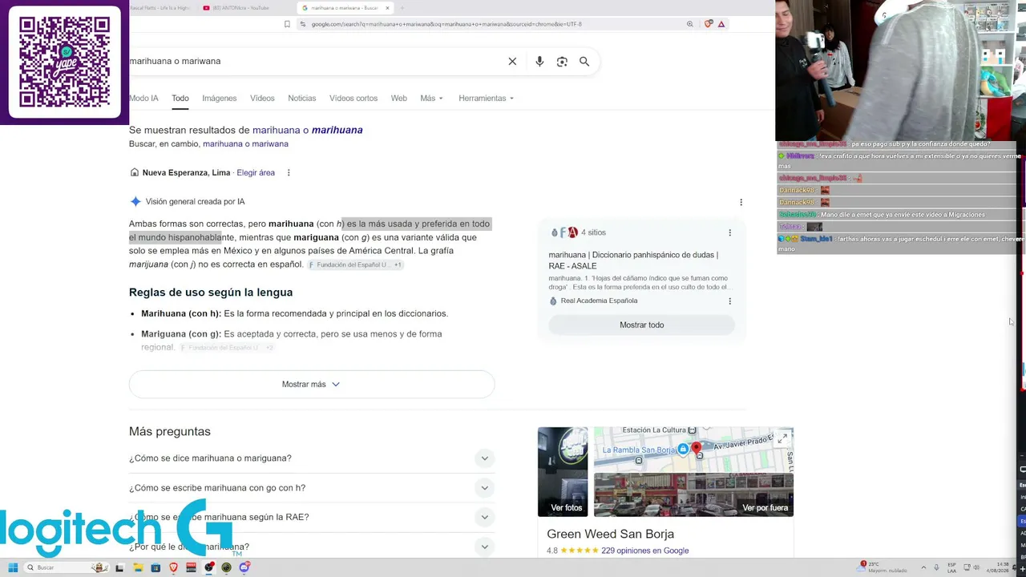Expand AI overview with Mostrar más

click(312, 385)
